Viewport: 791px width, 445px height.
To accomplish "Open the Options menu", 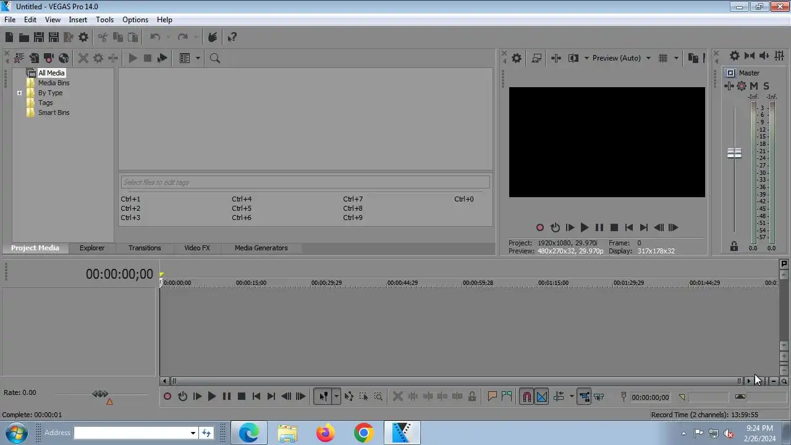I will [135, 20].
